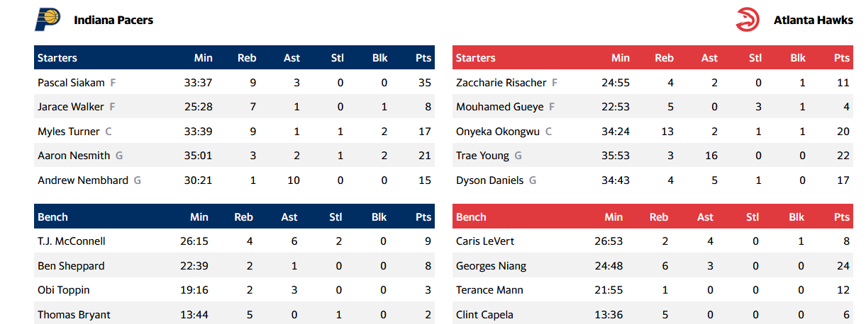Open Pascal Siakam's player page
This screenshot has width=866, height=324.
[x=71, y=83]
